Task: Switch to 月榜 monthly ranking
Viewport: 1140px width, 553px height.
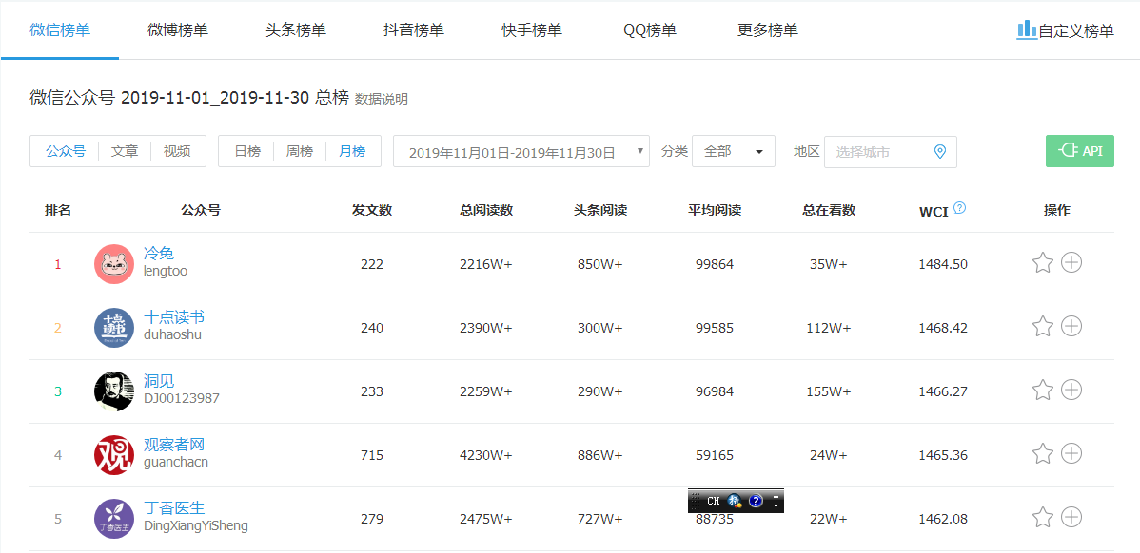Action: 352,152
